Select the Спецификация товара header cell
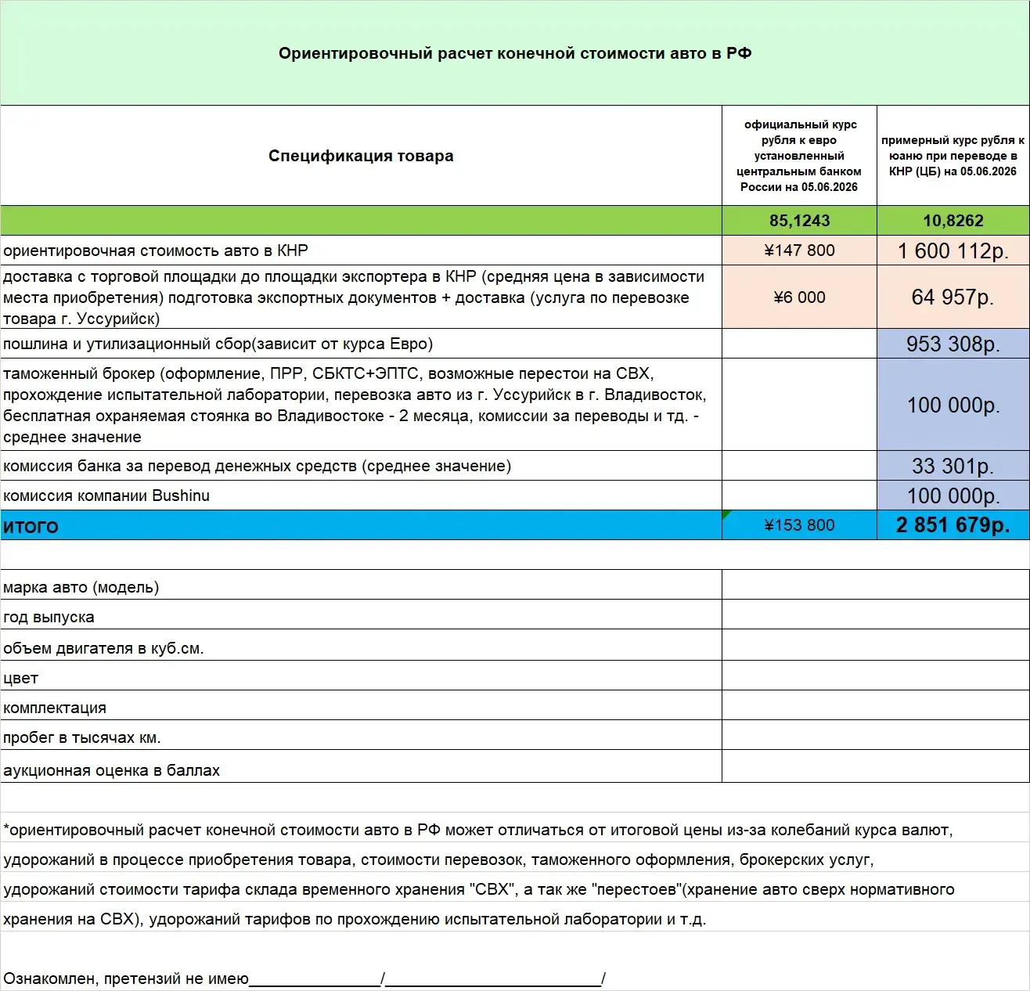 (x=361, y=156)
